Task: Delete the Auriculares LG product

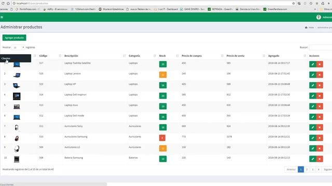Action: point(320,148)
